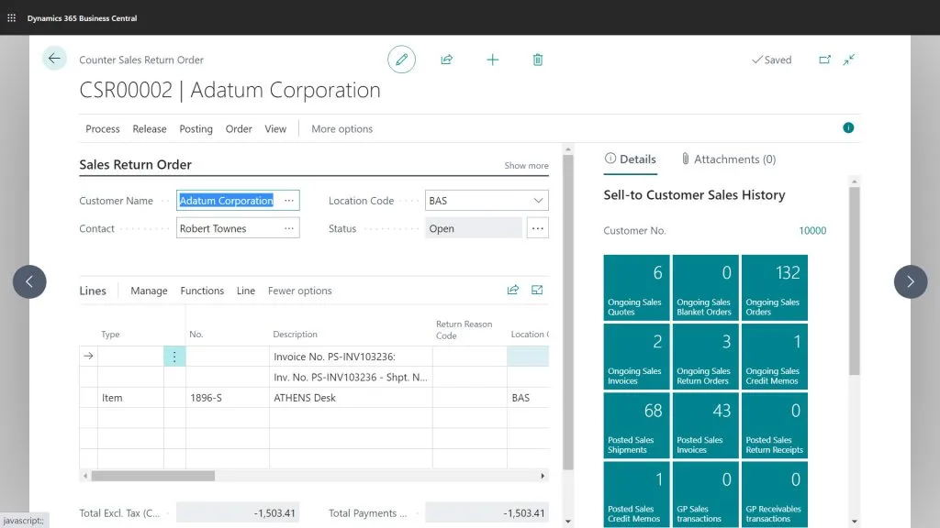
Task: Click the Status assist-edit ellipsis
Action: pos(537,227)
